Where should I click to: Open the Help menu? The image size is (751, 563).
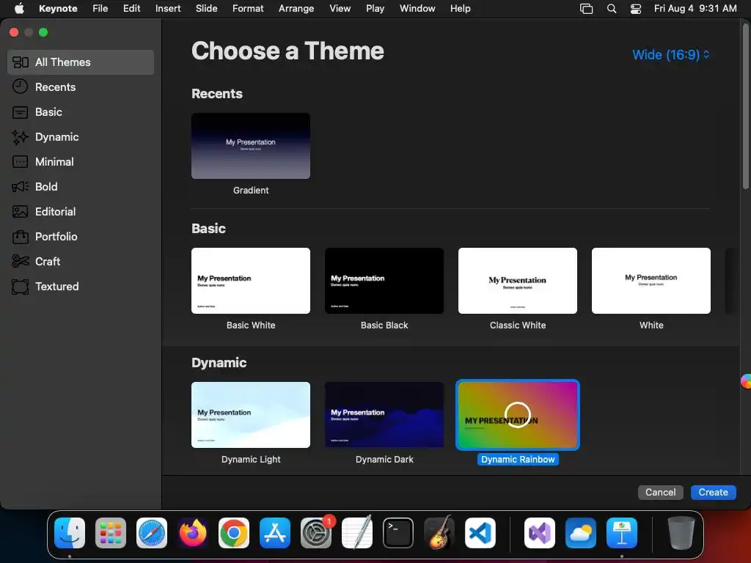coord(461,8)
